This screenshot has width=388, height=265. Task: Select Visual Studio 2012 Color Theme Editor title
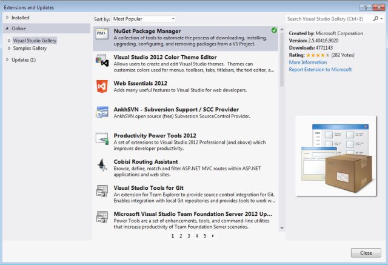pyautogui.click(x=165, y=57)
